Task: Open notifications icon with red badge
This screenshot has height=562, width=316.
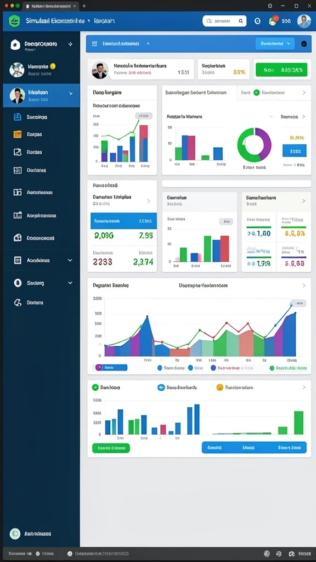Action: click(273, 20)
